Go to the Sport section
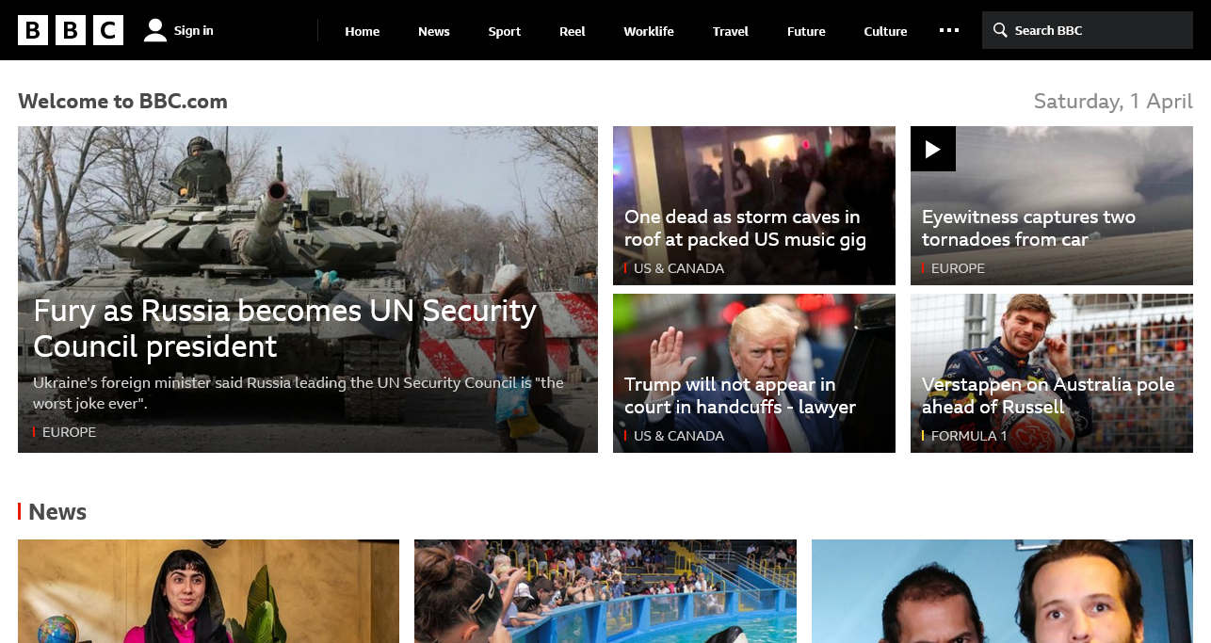 [x=505, y=31]
